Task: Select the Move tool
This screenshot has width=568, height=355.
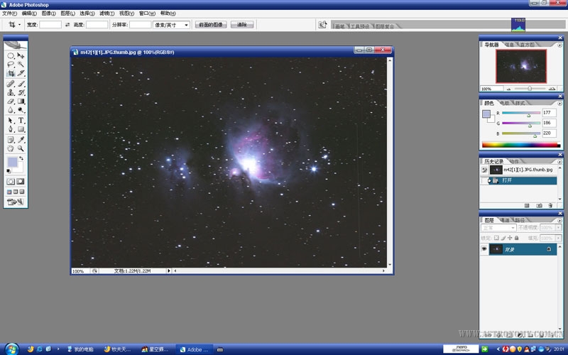Action: click(x=21, y=56)
